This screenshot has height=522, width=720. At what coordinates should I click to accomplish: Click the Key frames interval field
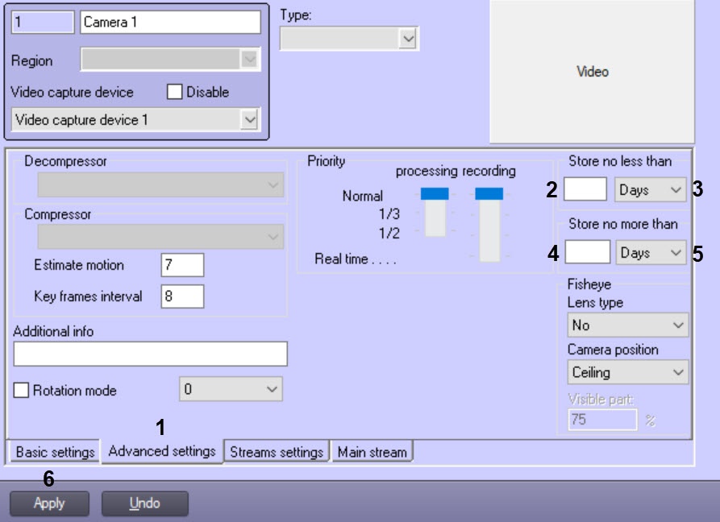[x=182, y=296]
